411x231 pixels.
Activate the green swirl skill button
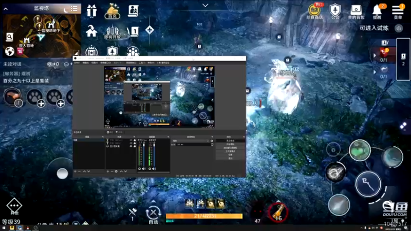(x=360, y=150)
